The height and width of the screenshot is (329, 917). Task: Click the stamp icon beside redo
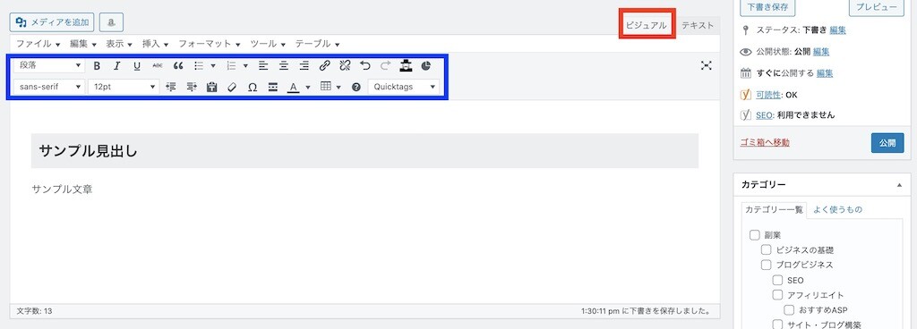406,66
